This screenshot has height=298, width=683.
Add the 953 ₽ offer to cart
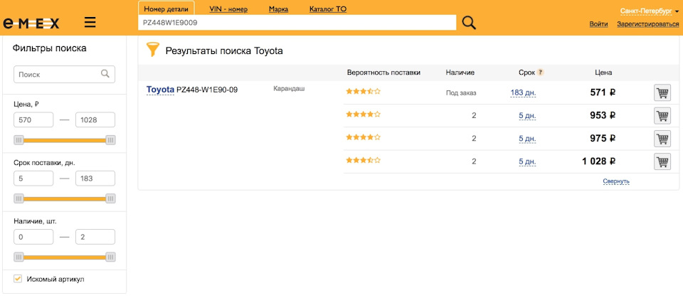pos(662,116)
